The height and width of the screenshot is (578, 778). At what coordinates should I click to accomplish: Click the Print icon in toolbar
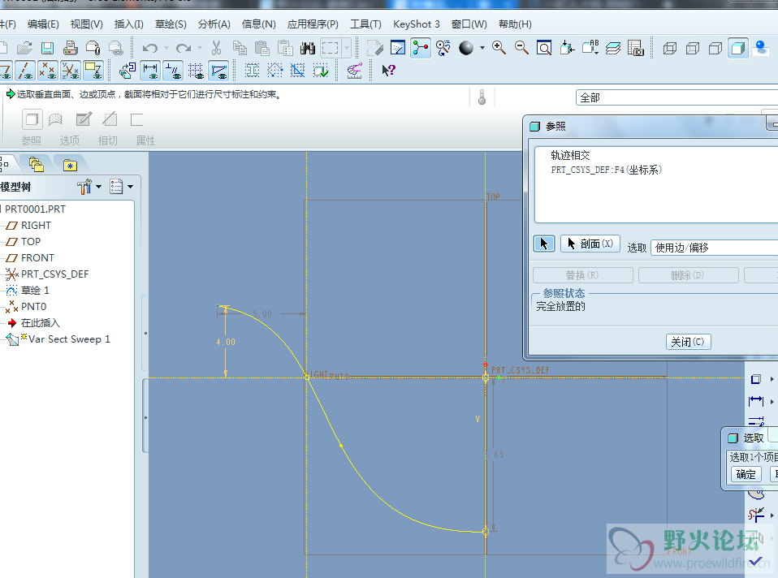point(71,48)
